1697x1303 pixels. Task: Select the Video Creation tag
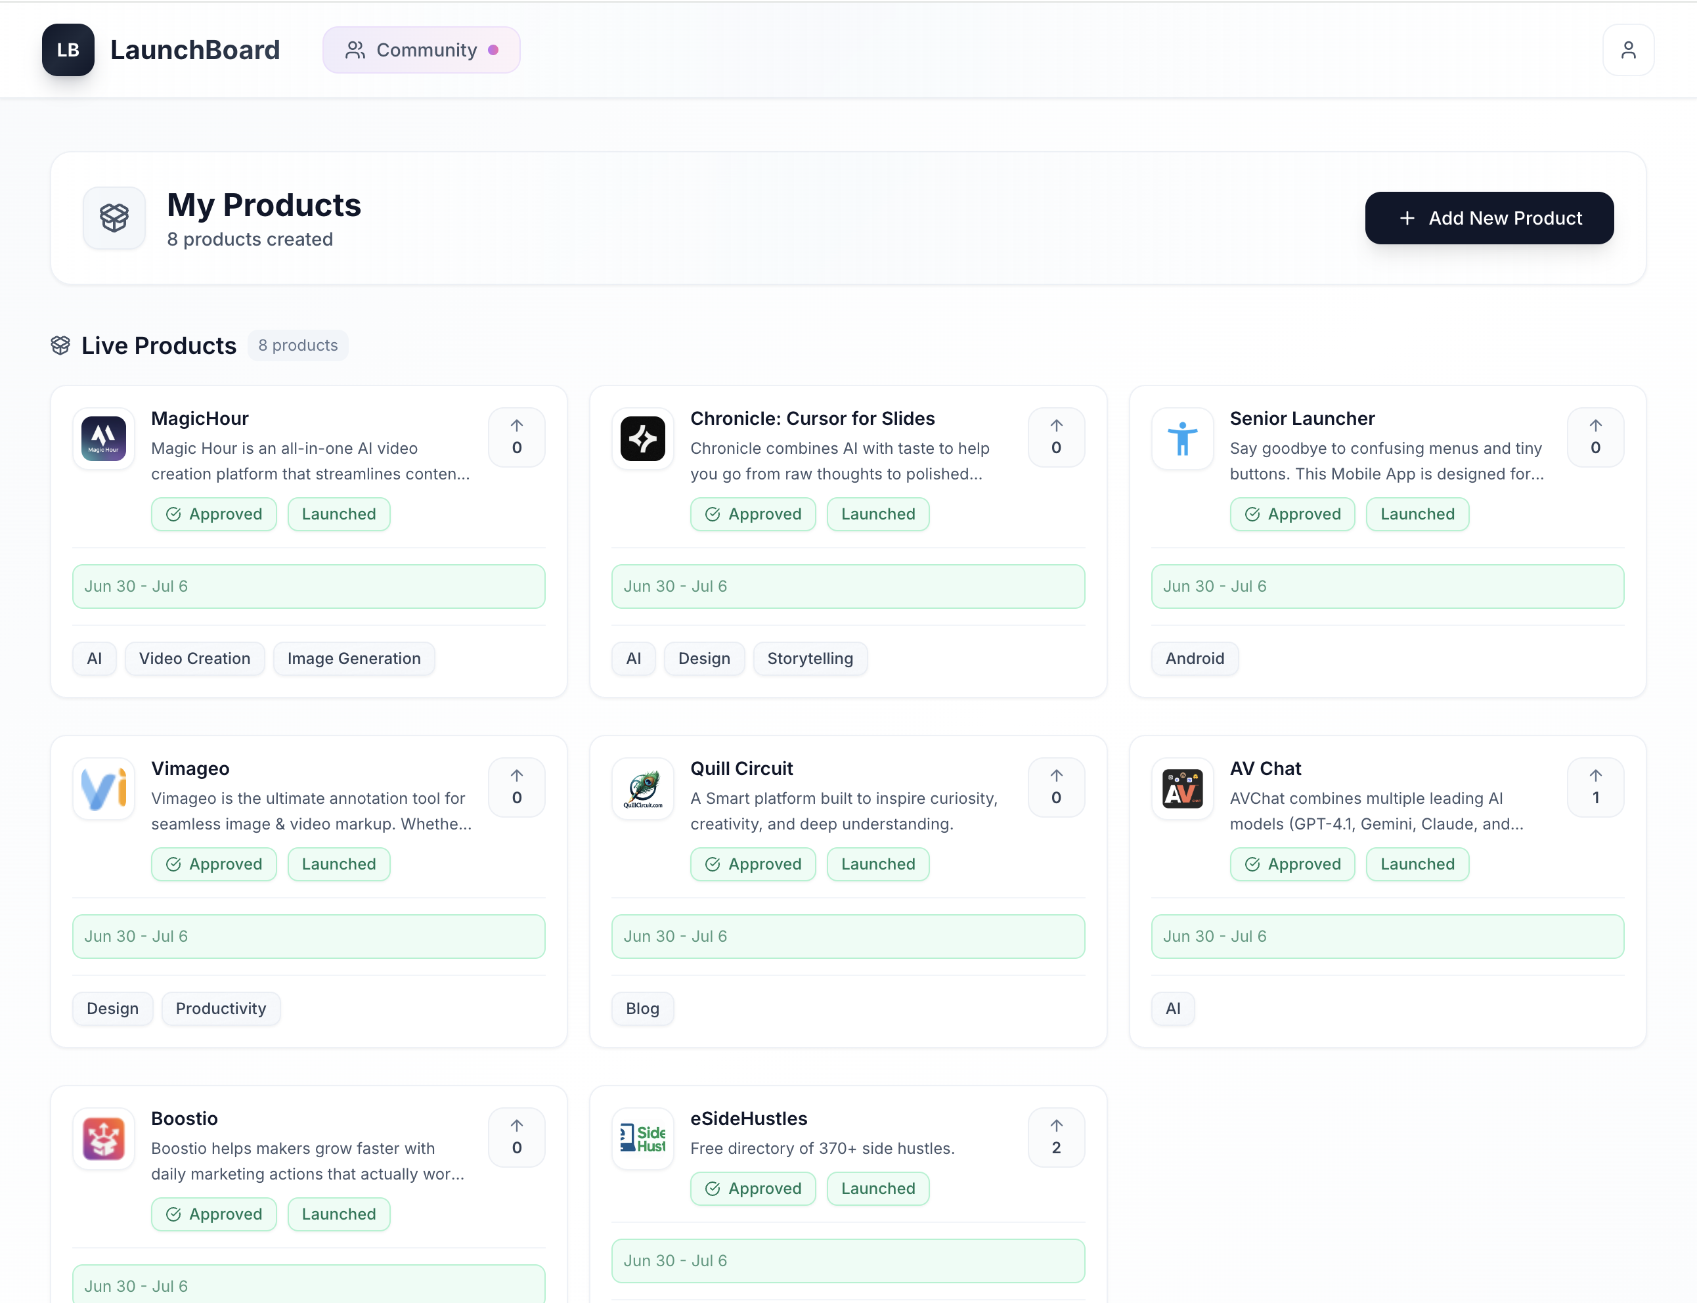(x=194, y=659)
